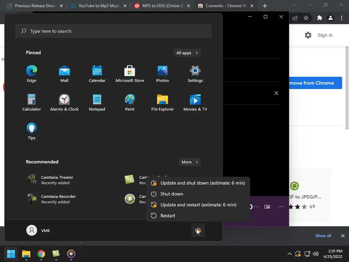Screen dimensions: 349x262
Task: Open the clock and date flyout
Action: (333, 254)
